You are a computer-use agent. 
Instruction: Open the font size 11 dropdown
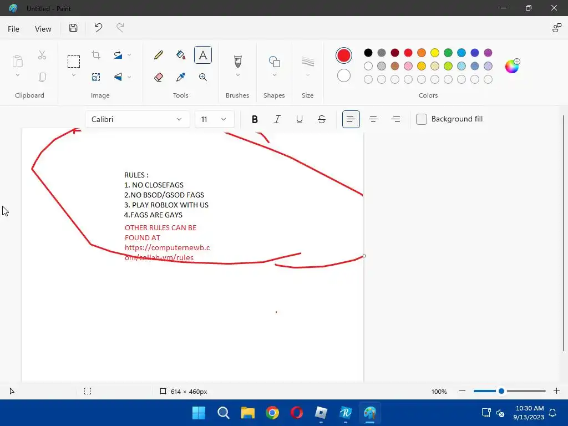point(215,119)
